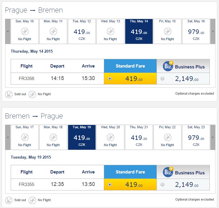
Task: Show later dates for Bremen to Prague
Action: pos(213,137)
